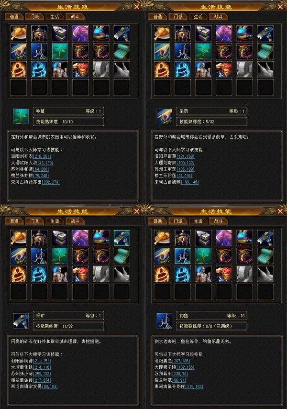Select mining hammer icon in 采矿 panel's skill grid
The image size is (287, 409).
(122, 238)
